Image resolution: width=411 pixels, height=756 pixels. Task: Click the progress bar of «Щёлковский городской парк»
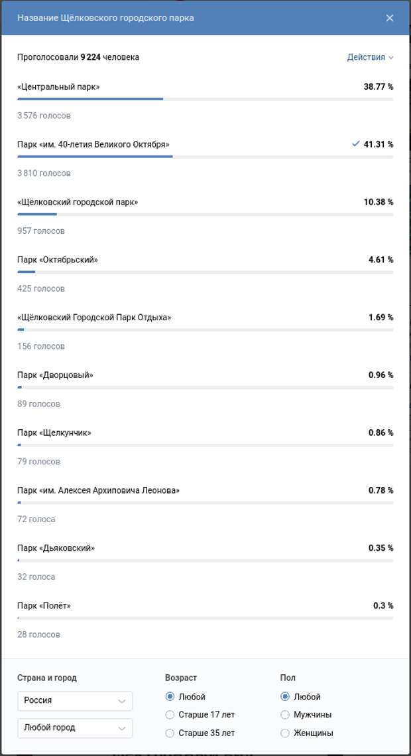click(x=205, y=215)
